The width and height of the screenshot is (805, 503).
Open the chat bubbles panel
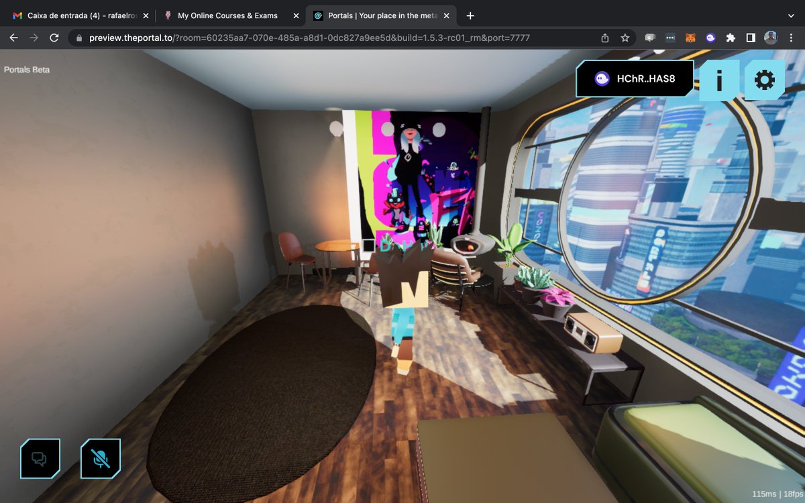(40, 459)
